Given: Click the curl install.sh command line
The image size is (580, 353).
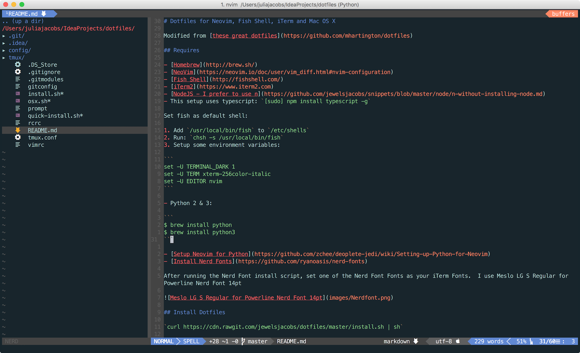Looking at the screenshot, I should pos(283,327).
